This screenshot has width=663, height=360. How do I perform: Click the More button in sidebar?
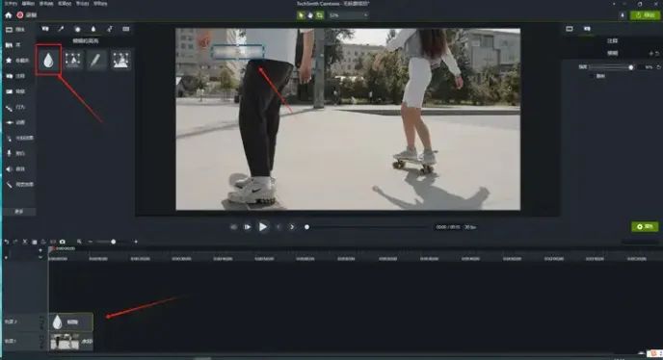(19, 212)
